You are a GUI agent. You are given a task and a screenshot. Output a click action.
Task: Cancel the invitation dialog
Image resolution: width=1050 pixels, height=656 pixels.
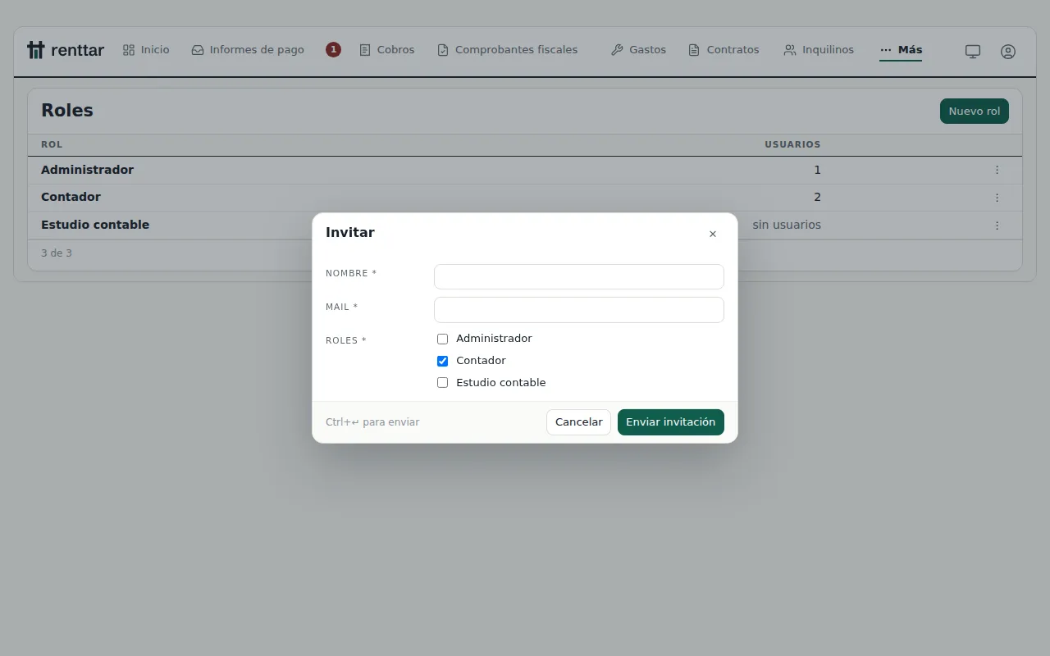click(x=578, y=422)
